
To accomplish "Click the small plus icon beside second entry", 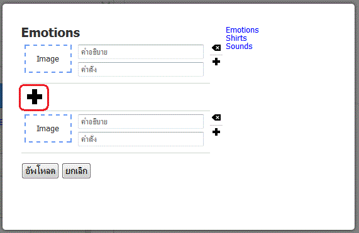I will pyautogui.click(x=216, y=132).
